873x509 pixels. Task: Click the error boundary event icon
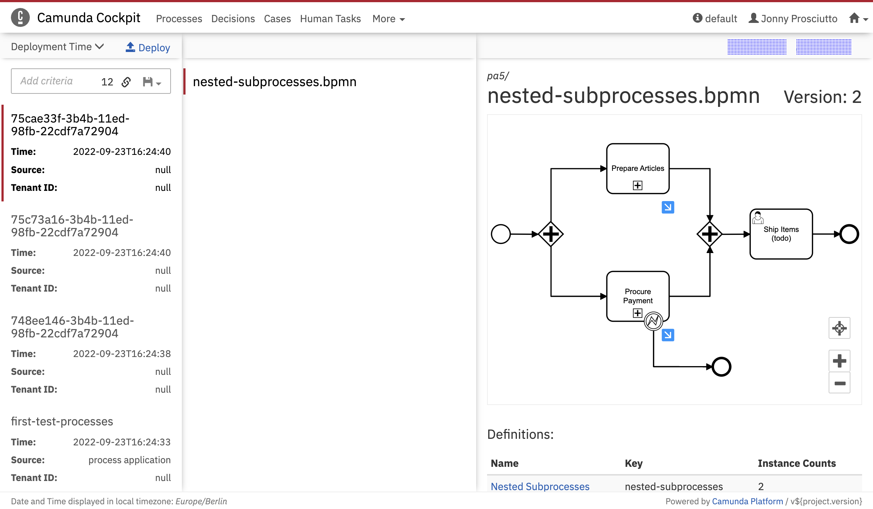(653, 321)
